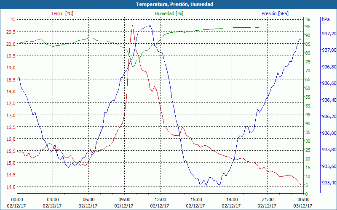Click the 03:00 time axis label
The width and height of the screenshot is (337, 210).
click(x=53, y=200)
